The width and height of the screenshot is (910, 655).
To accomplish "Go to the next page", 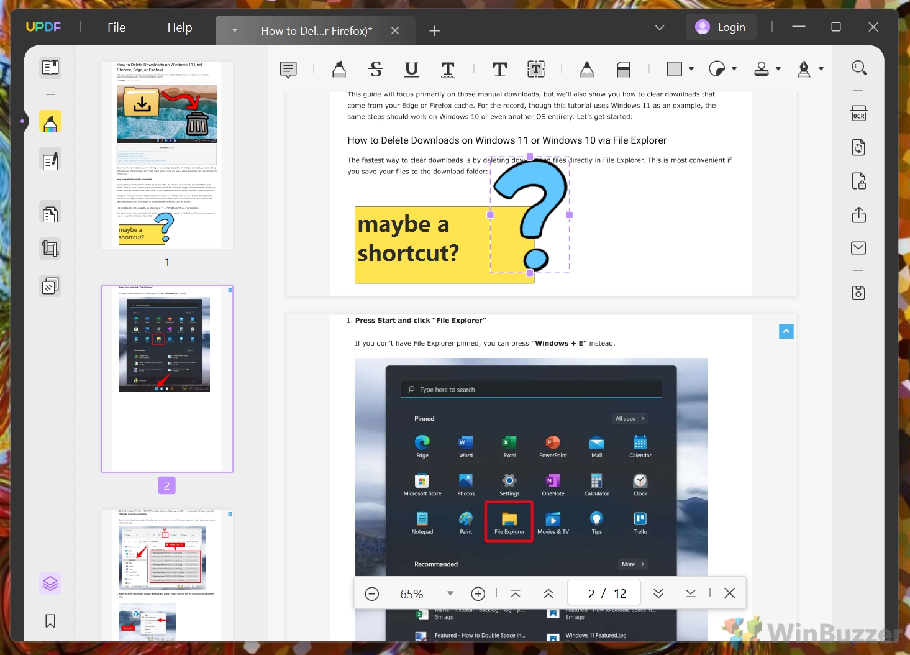I will pyautogui.click(x=658, y=594).
